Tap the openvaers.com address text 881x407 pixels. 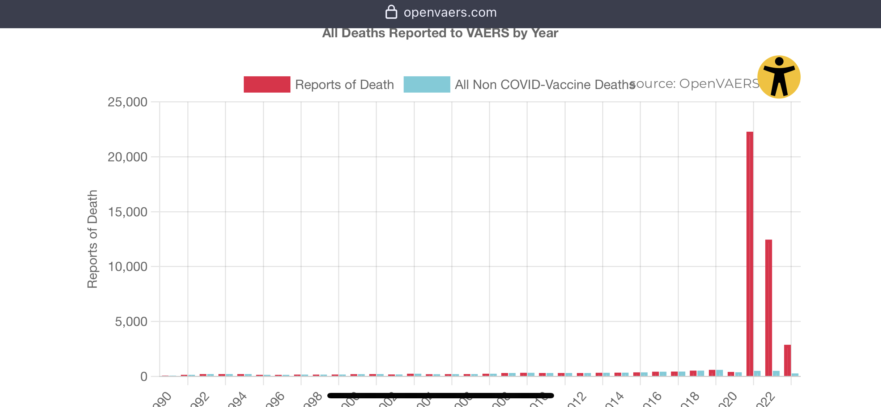(450, 12)
